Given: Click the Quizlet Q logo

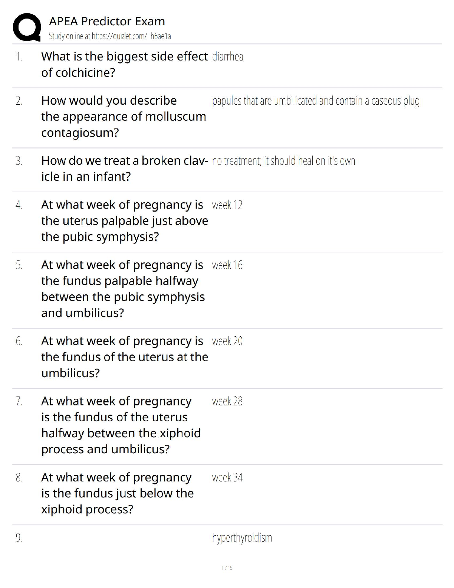Looking at the screenshot, I should [27, 27].
